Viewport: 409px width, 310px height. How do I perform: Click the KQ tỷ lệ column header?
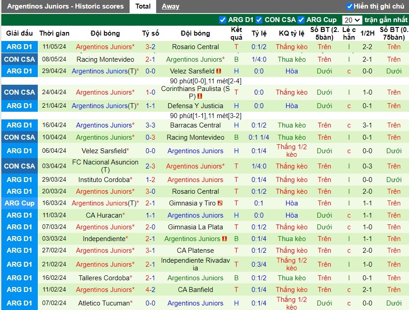coord(292,33)
